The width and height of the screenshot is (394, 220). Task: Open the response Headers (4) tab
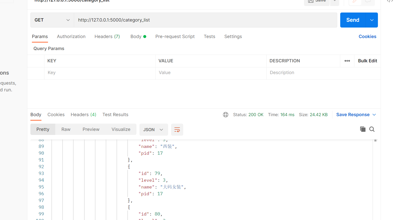(83, 115)
